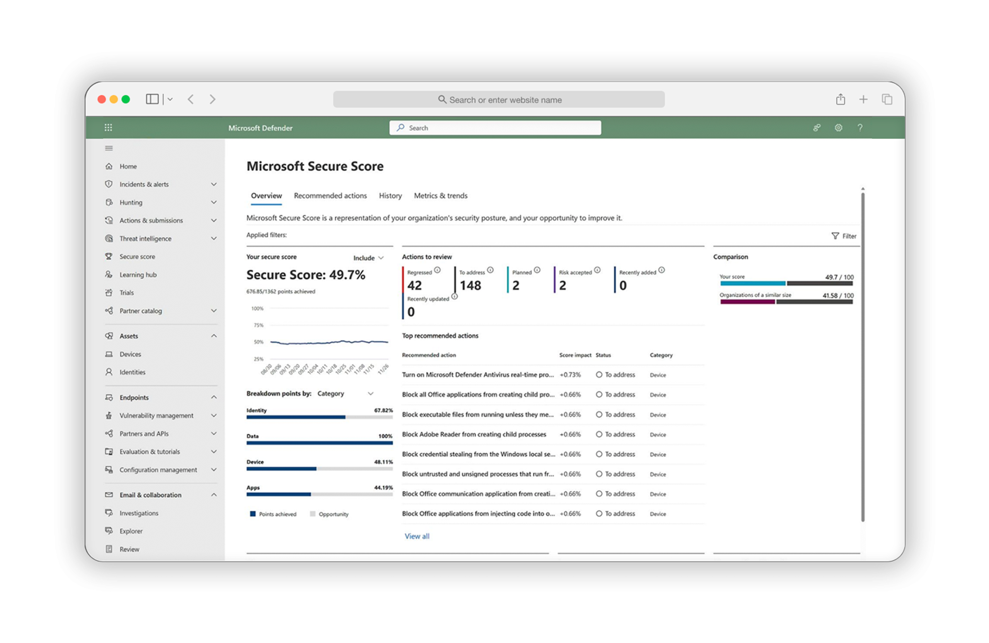Viewport: 989px width, 643px height.
Task: Switch to Recommended actions tab
Action: pyautogui.click(x=330, y=196)
